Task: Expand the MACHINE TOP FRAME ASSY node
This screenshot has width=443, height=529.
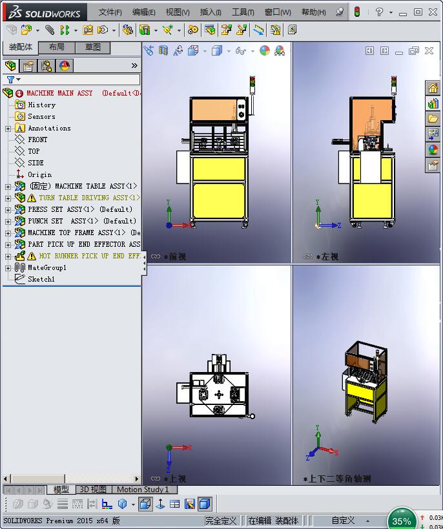Action: coord(8,233)
